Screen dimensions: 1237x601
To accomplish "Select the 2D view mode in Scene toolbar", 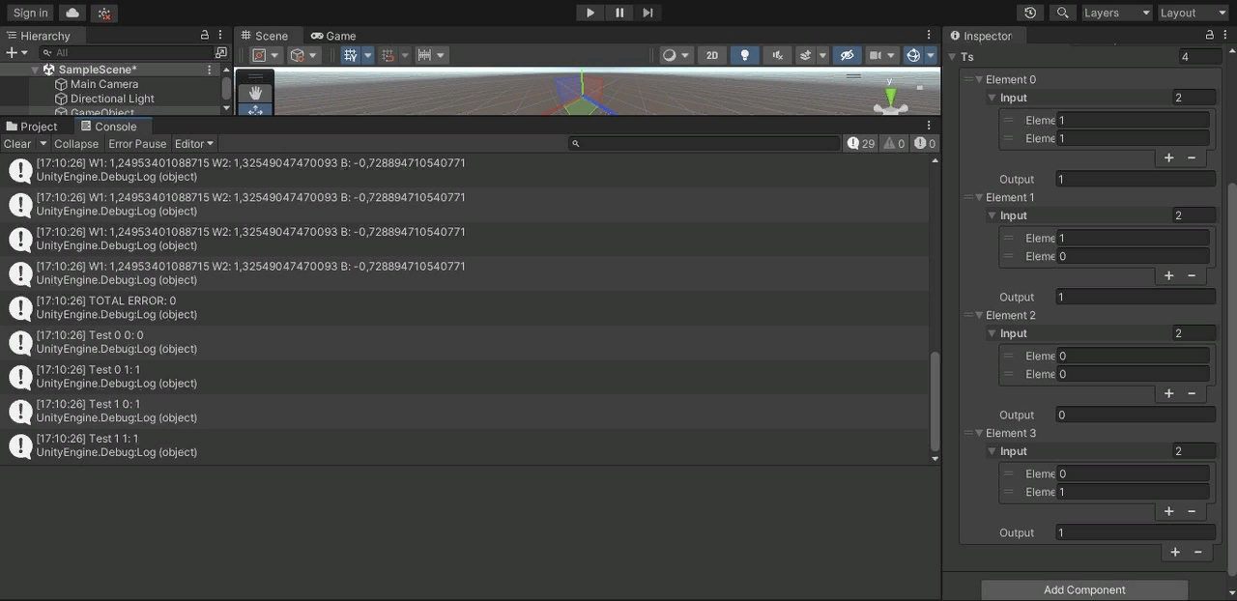I will click(x=712, y=55).
